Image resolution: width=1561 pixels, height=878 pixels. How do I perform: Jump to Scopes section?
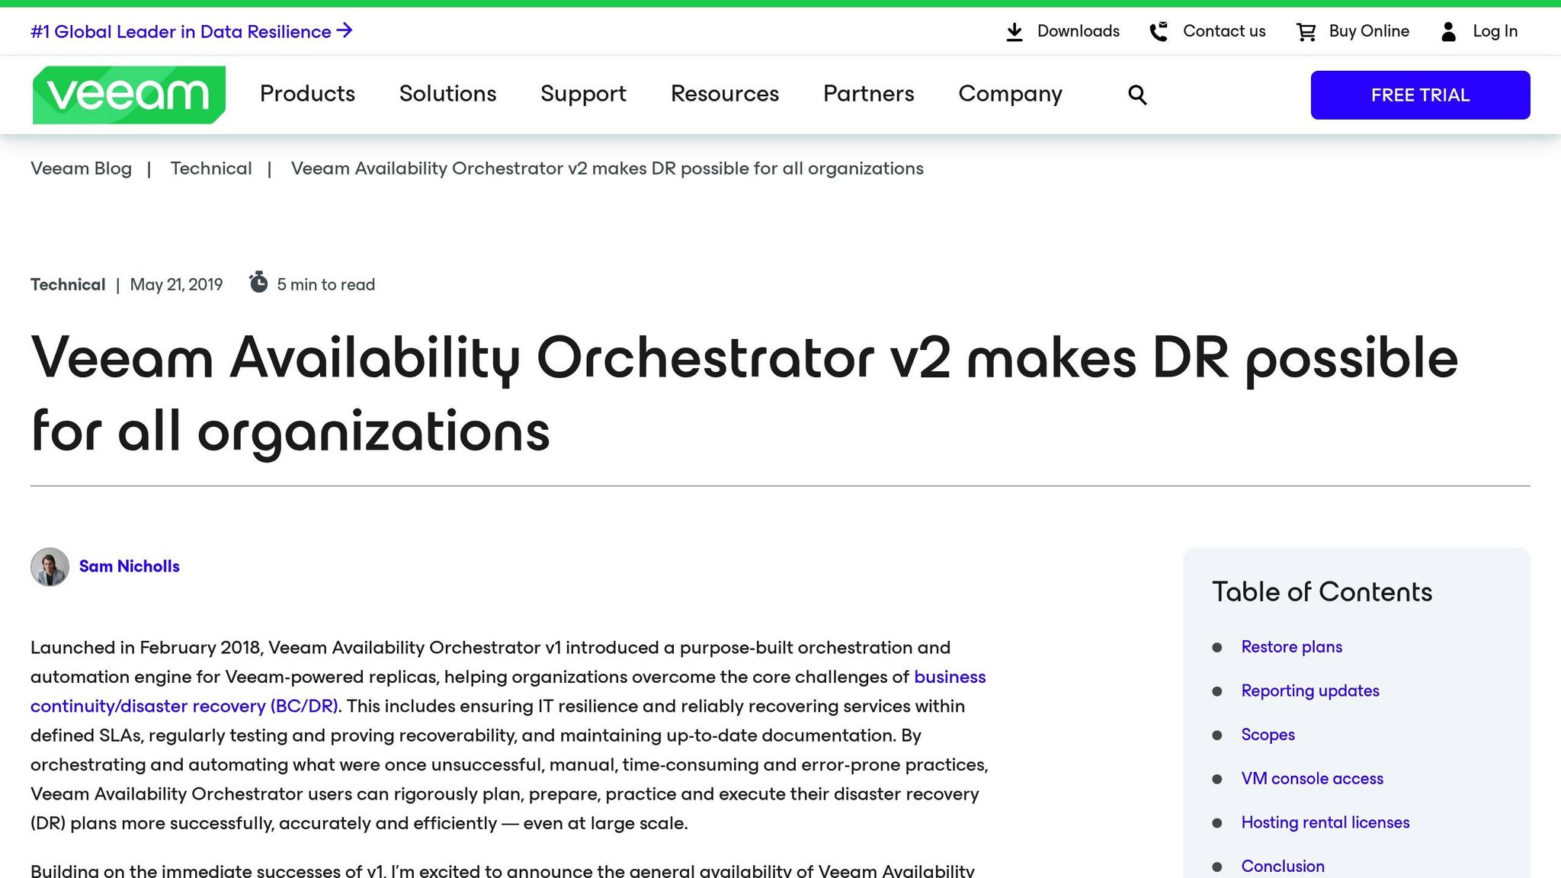[1268, 735]
